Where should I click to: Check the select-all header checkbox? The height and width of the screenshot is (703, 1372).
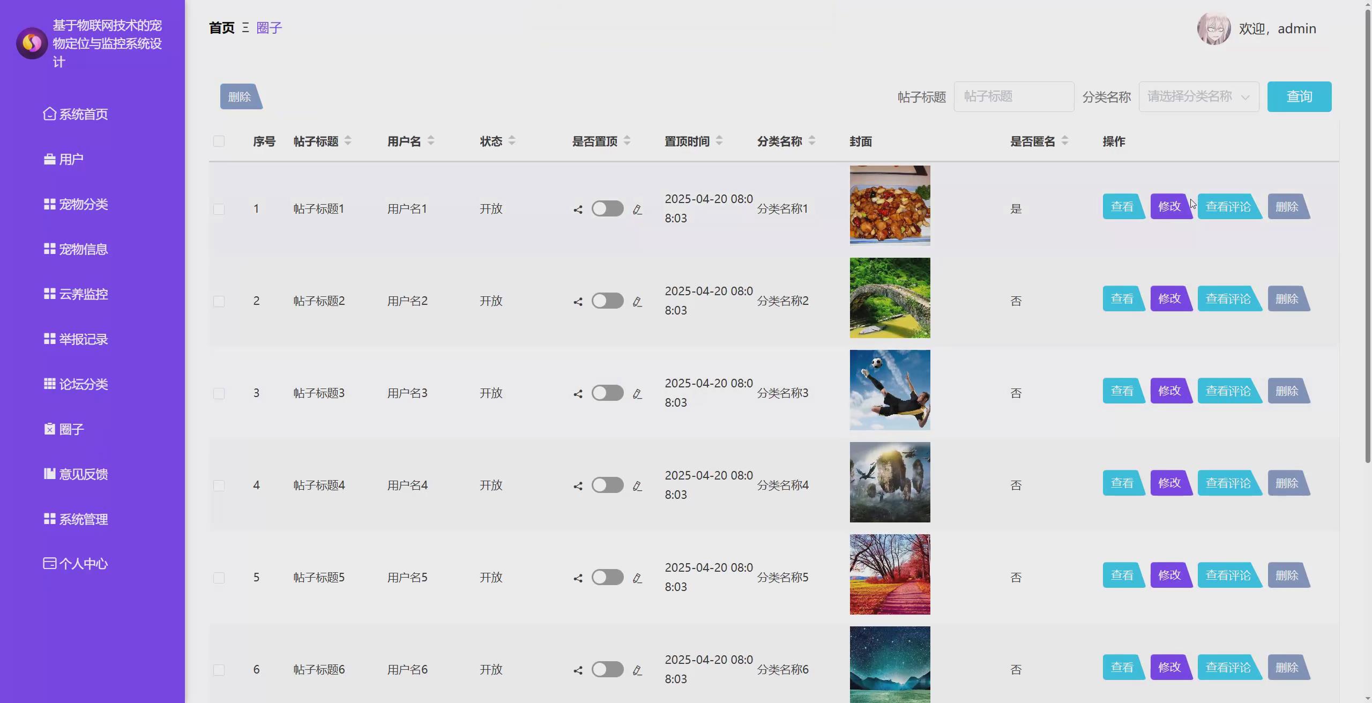(x=219, y=141)
